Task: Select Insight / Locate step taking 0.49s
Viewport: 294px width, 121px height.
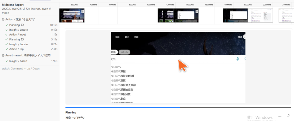Action: [30, 30]
